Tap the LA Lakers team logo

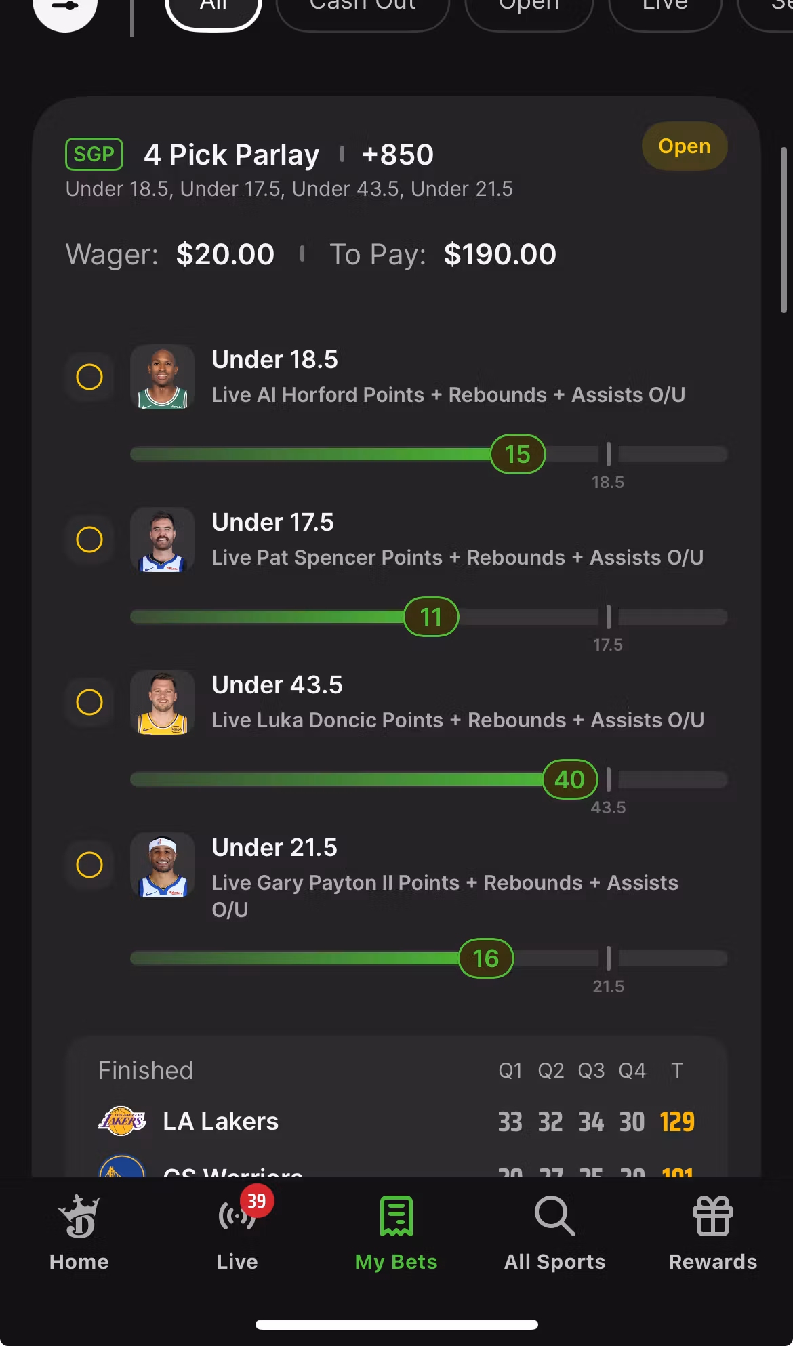pyautogui.click(x=122, y=1121)
